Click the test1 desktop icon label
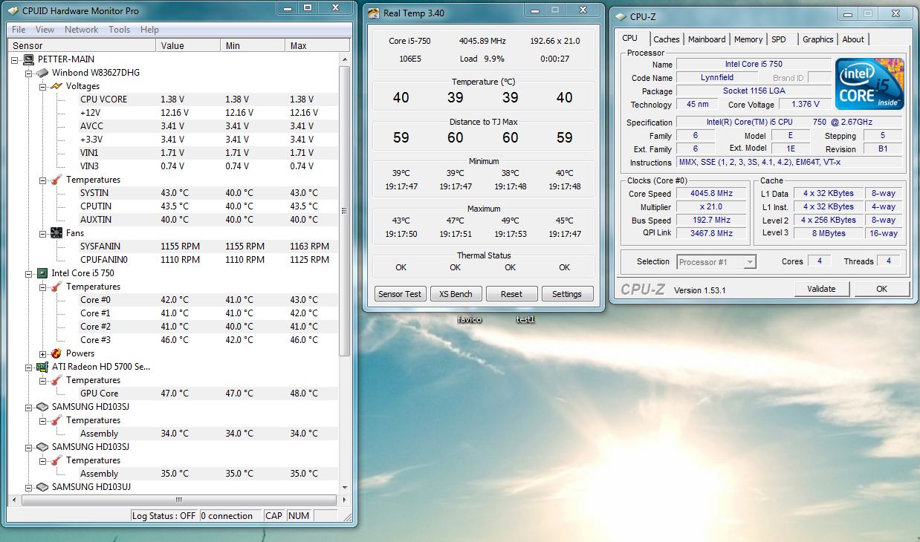 click(x=525, y=319)
